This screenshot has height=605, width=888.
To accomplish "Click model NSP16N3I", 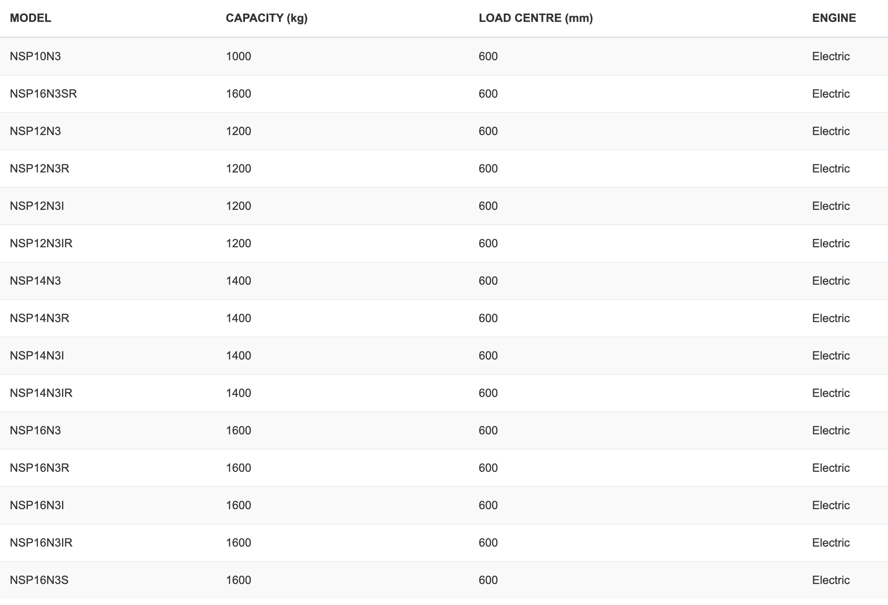I will click(x=37, y=505).
